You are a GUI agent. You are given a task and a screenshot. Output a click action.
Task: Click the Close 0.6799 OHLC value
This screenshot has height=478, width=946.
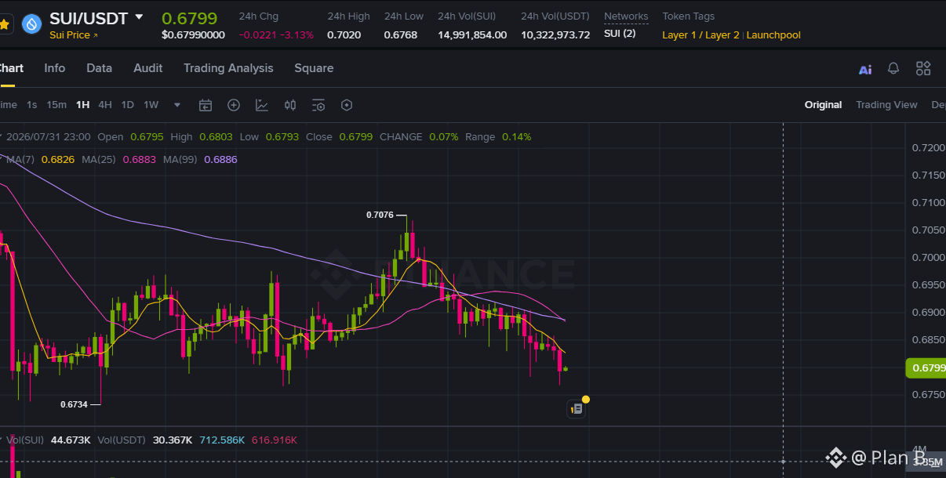356,136
